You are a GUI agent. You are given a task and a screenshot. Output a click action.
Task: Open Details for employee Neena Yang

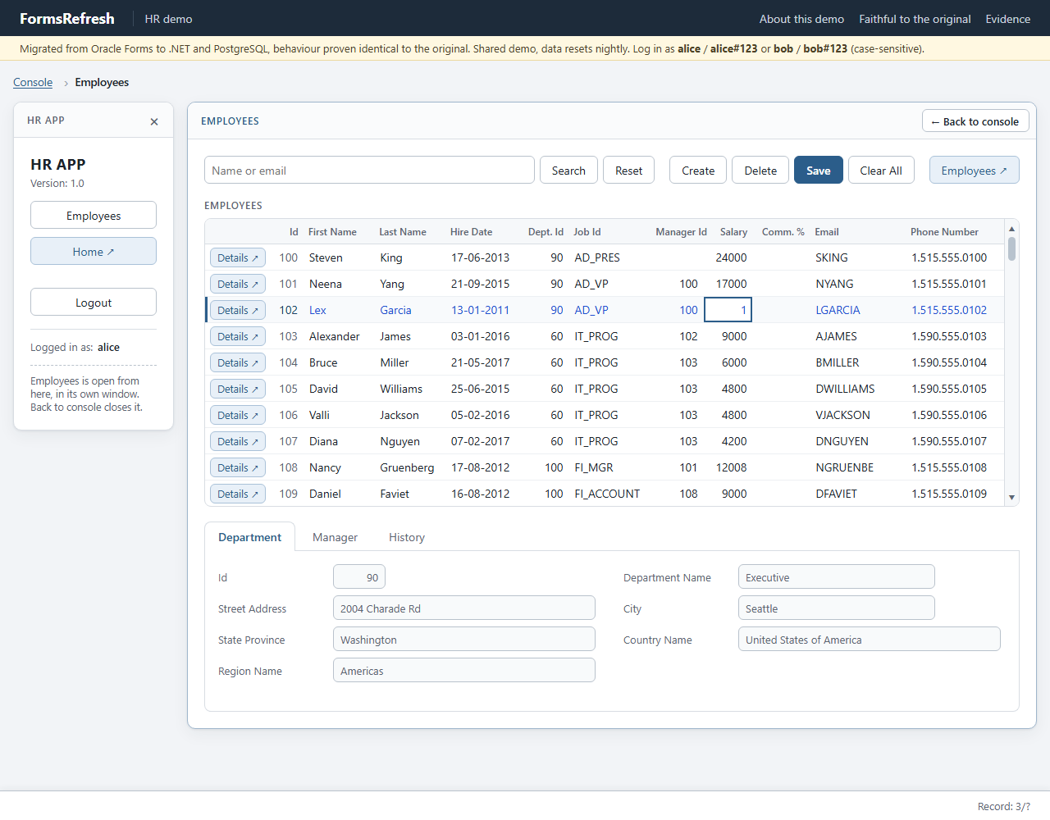[238, 284]
